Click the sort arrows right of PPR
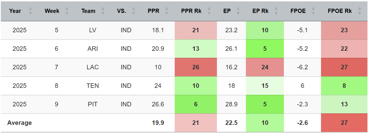Screen dimensions: 368x133 167,11
